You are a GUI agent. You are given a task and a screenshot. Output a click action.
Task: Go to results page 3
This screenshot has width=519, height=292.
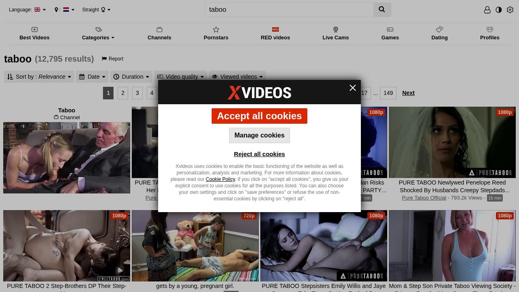[137, 93]
